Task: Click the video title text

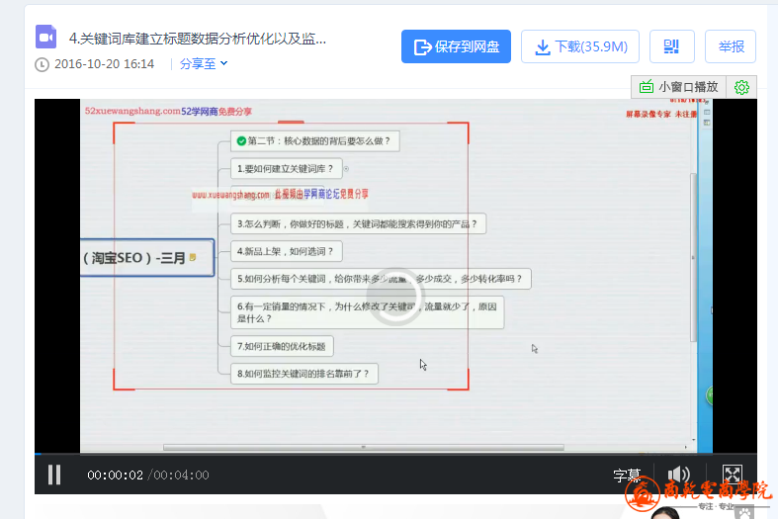Action: tap(198, 39)
